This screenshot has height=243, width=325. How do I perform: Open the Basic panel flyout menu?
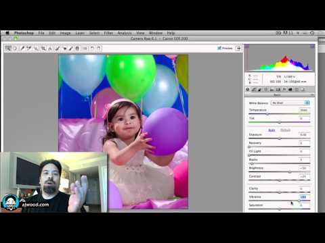tap(312, 95)
